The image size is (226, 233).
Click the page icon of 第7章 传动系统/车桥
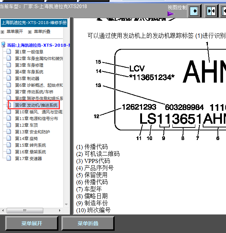click(x=9, y=91)
